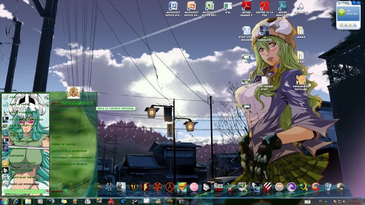Open the Mama folder on desktop
Viewport: 365px width, 205px height.
tap(301, 32)
